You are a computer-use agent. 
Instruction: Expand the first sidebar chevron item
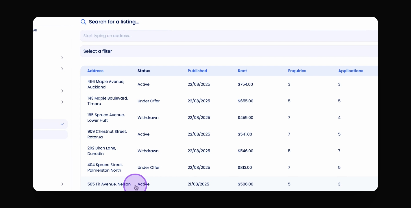click(x=62, y=58)
